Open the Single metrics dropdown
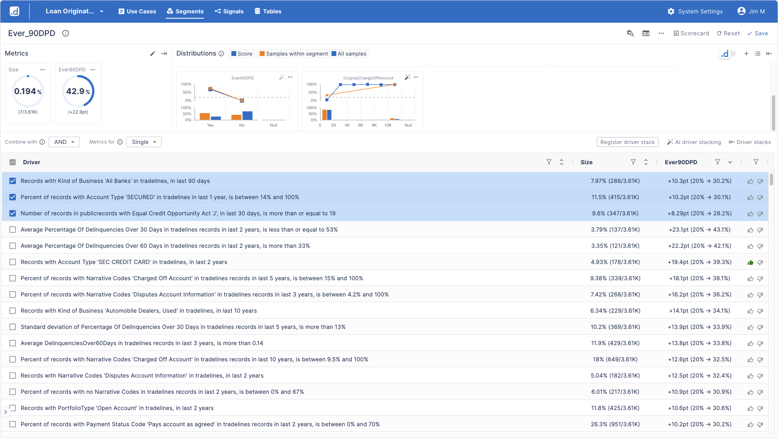Image resolution: width=778 pixels, height=438 pixels. click(x=144, y=142)
